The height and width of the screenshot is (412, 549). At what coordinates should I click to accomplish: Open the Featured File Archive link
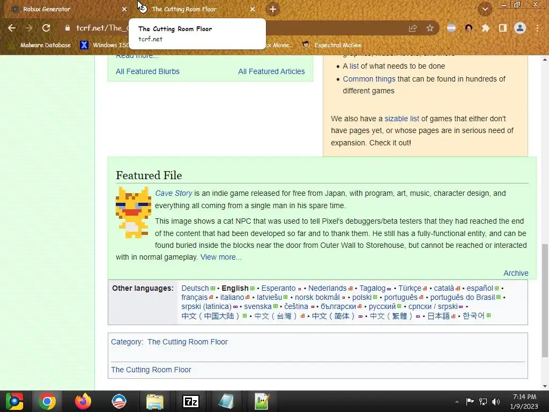point(516,273)
